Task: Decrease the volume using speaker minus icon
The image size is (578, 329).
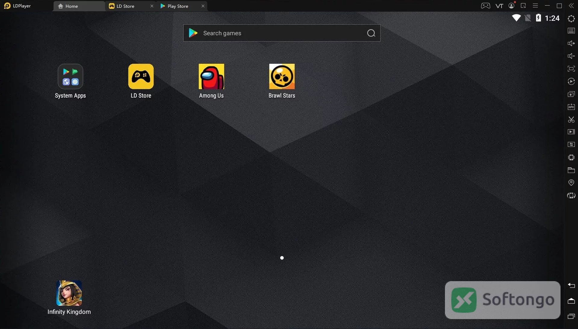Action: pos(571,56)
